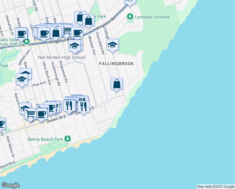Click the Balmy Beach Park tree icon
The width and height of the screenshot is (235, 189).
[x=68, y=139]
